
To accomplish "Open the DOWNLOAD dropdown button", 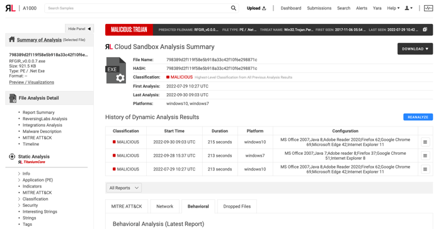I will click(x=415, y=49).
